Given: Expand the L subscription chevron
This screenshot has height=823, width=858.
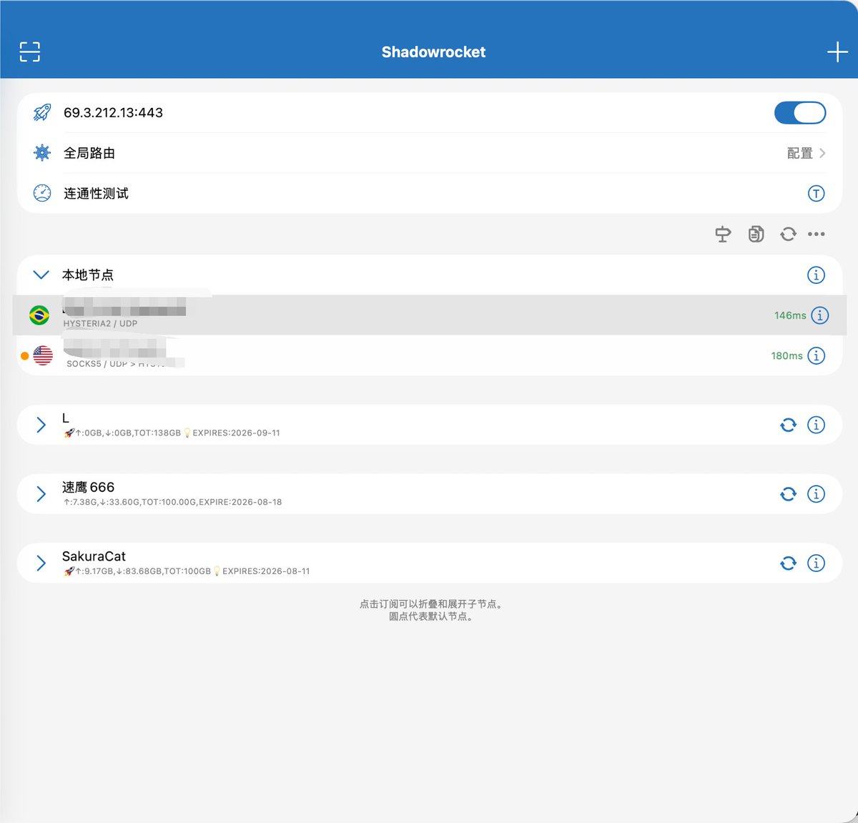Looking at the screenshot, I should 41,425.
